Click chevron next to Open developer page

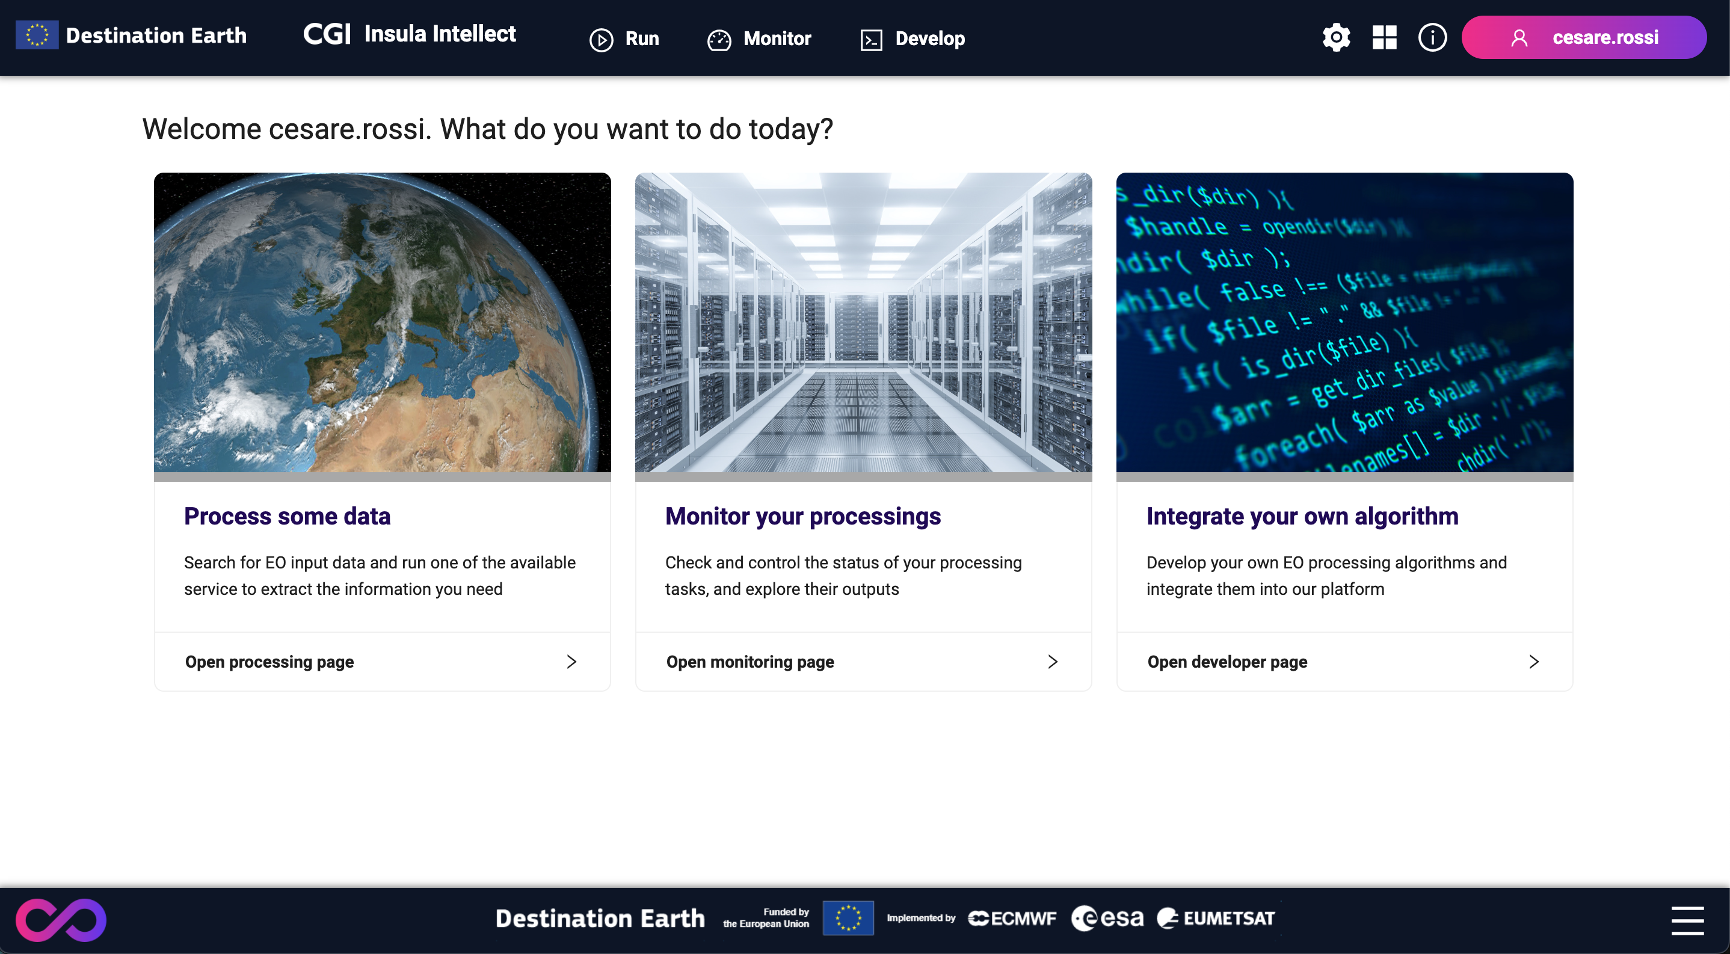click(x=1534, y=662)
